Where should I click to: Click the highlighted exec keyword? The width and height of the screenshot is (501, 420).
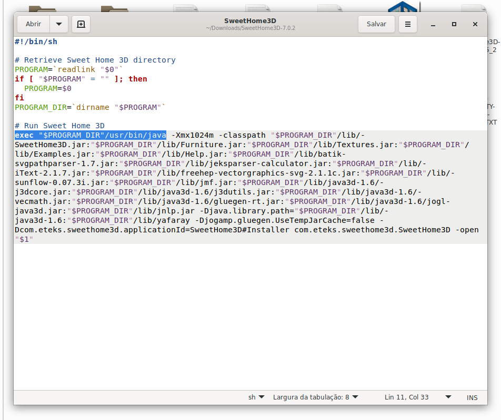click(x=24, y=135)
